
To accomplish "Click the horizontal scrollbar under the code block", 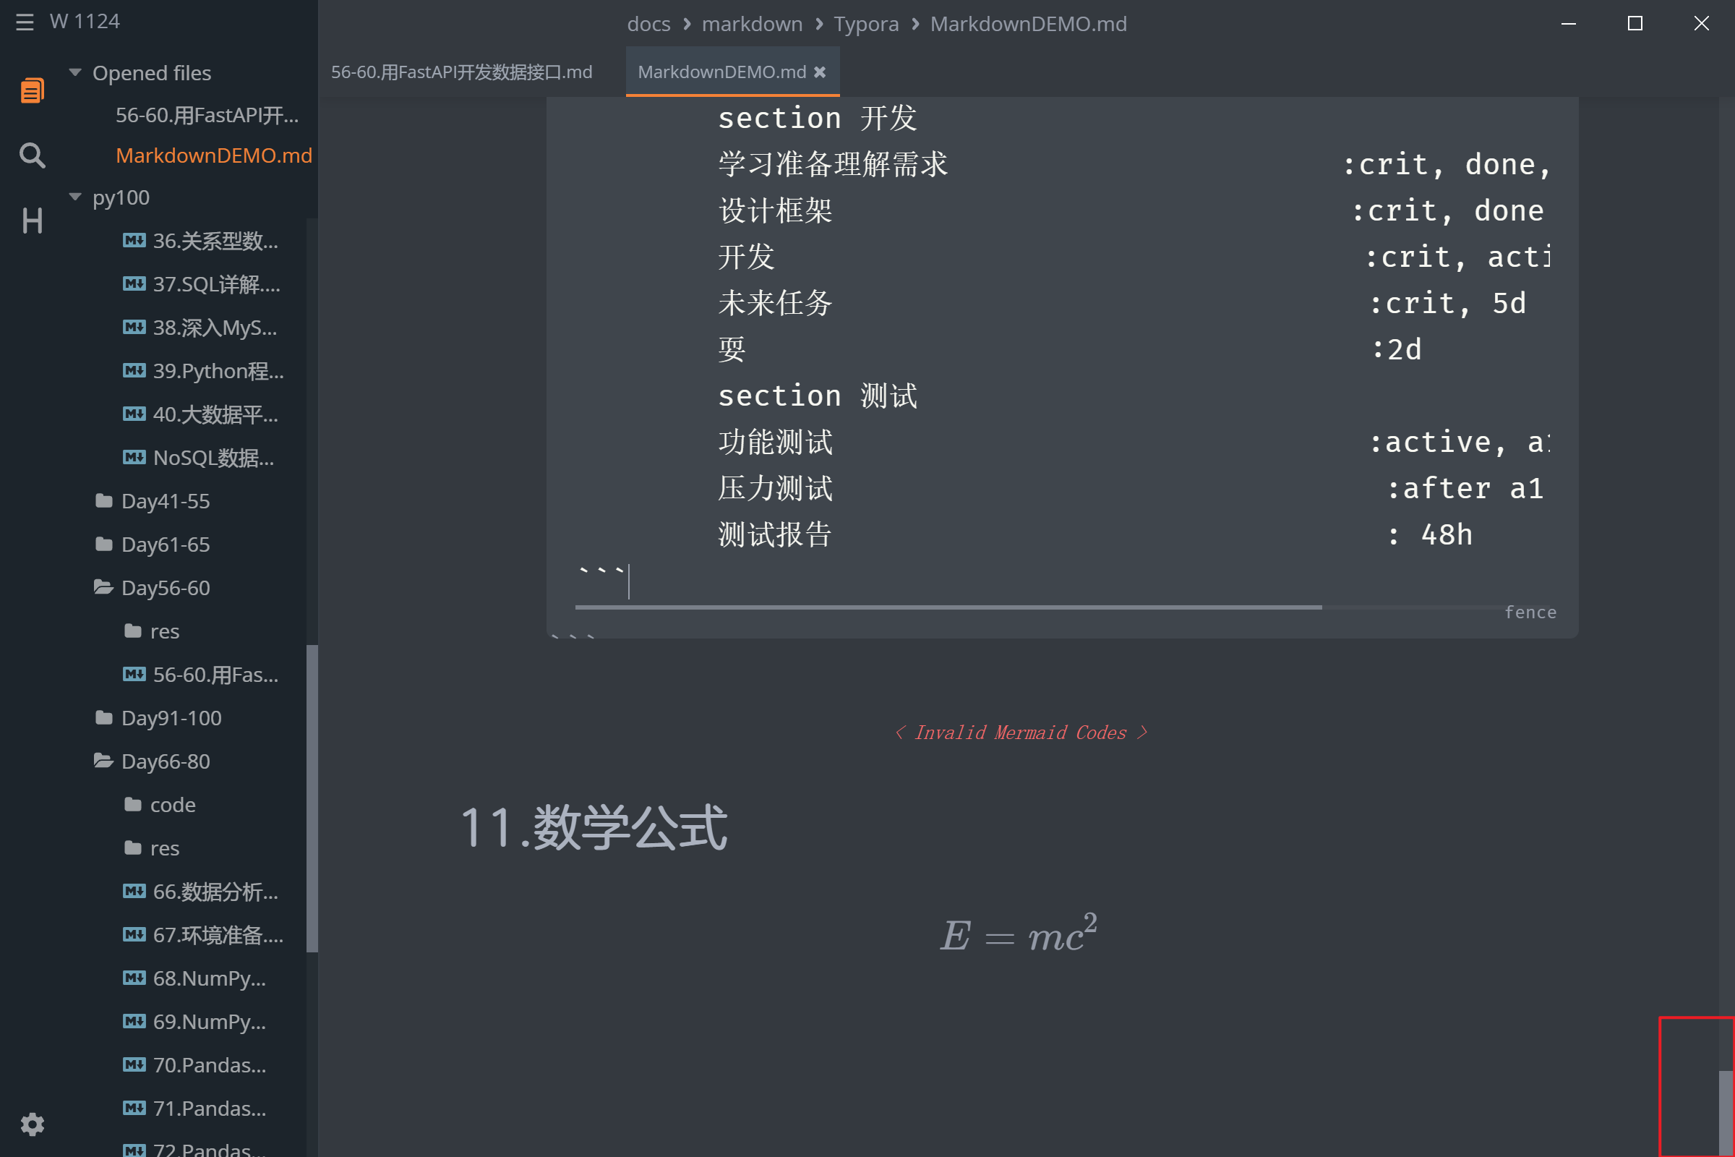I will click(x=948, y=607).
